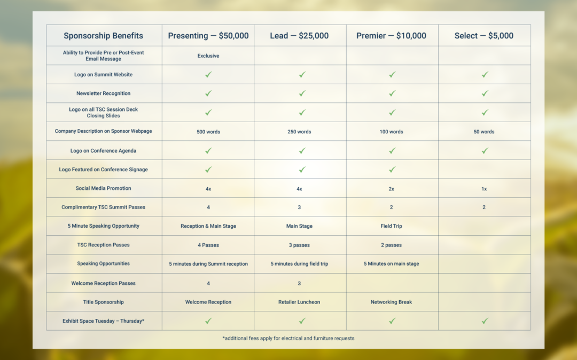577x360 pixels.
Task: Click the Lead checkmark in Conference Signage row
Action: pyautogui.click(x=302, y=170)
